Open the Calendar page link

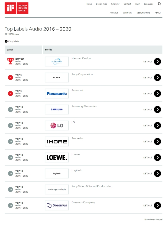point(115,4)
